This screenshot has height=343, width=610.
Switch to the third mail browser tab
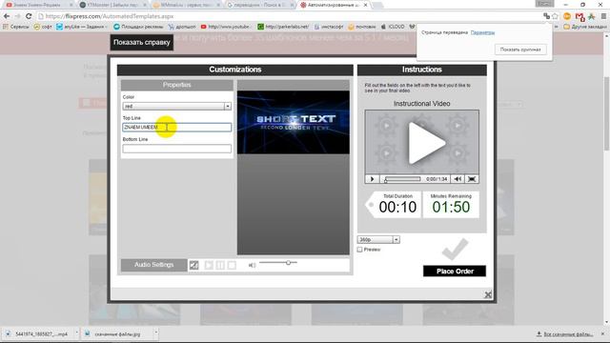click(186, 5)
